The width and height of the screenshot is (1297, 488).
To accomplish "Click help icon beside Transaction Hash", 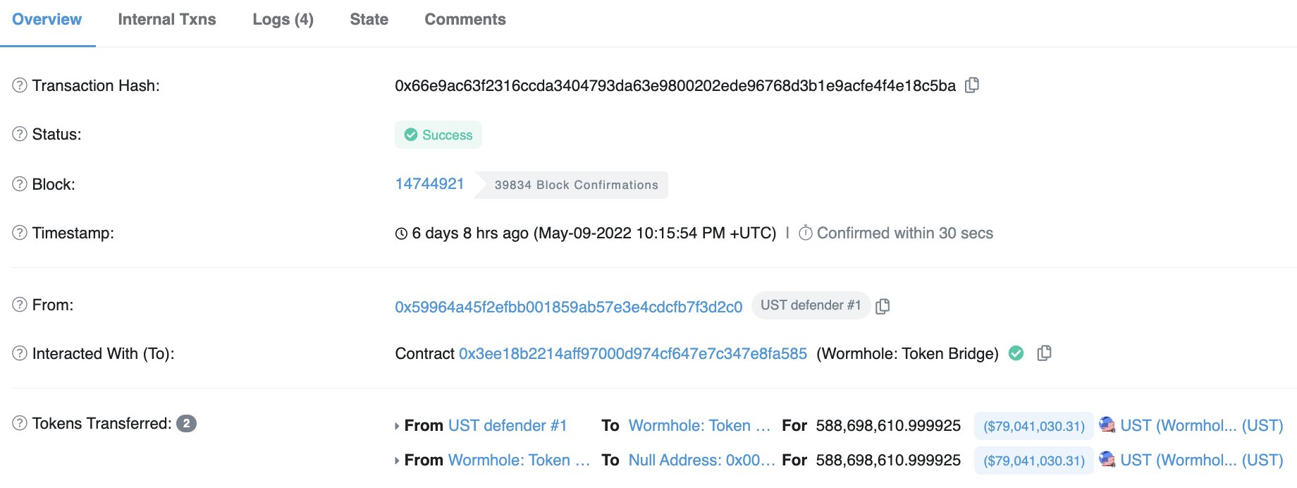I will (20, 85).
